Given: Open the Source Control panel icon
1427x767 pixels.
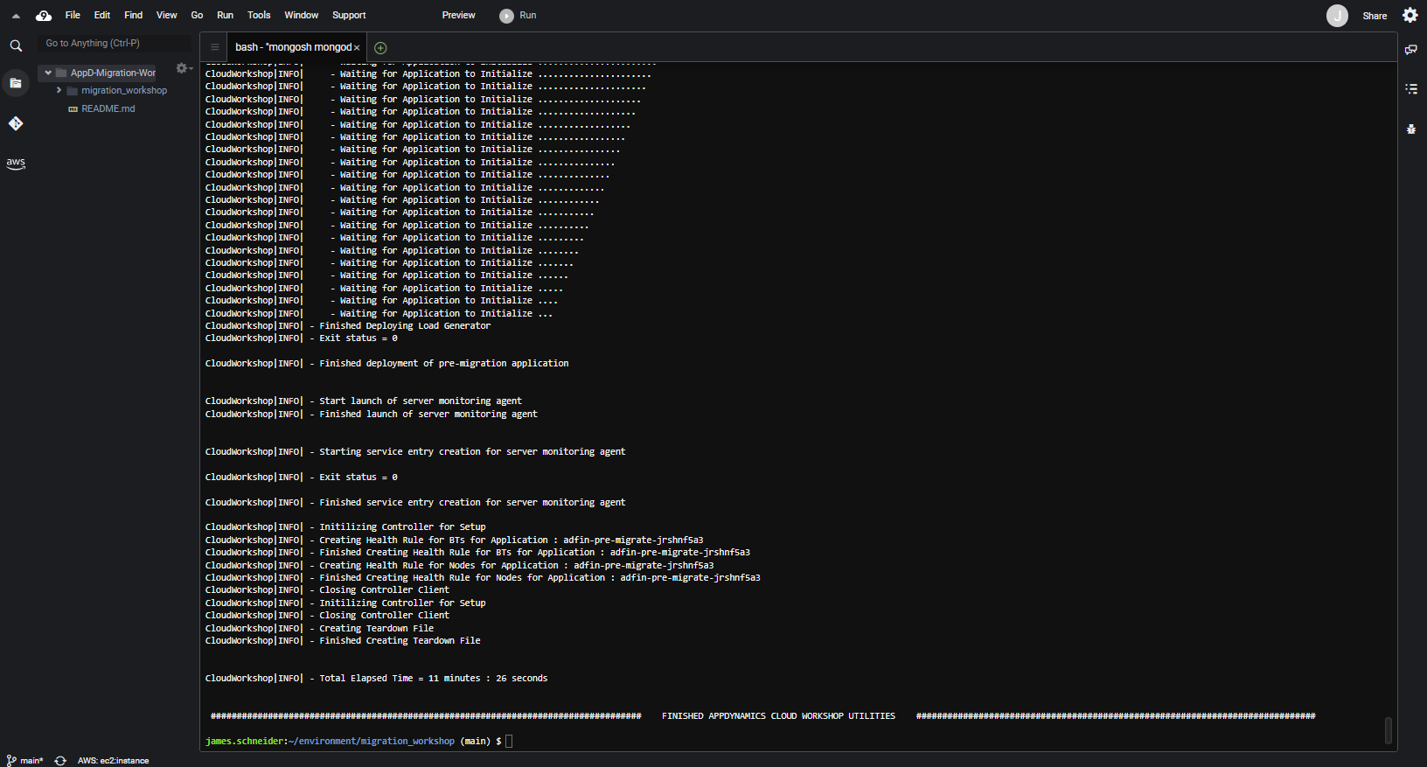Looking at the screenshot, I should click(16, 123).
